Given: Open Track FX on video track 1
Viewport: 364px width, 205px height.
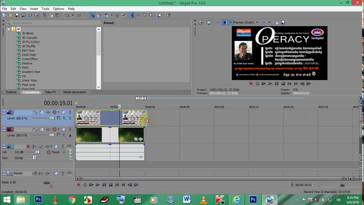Looking at the screenshot, I should coord(48,112).
